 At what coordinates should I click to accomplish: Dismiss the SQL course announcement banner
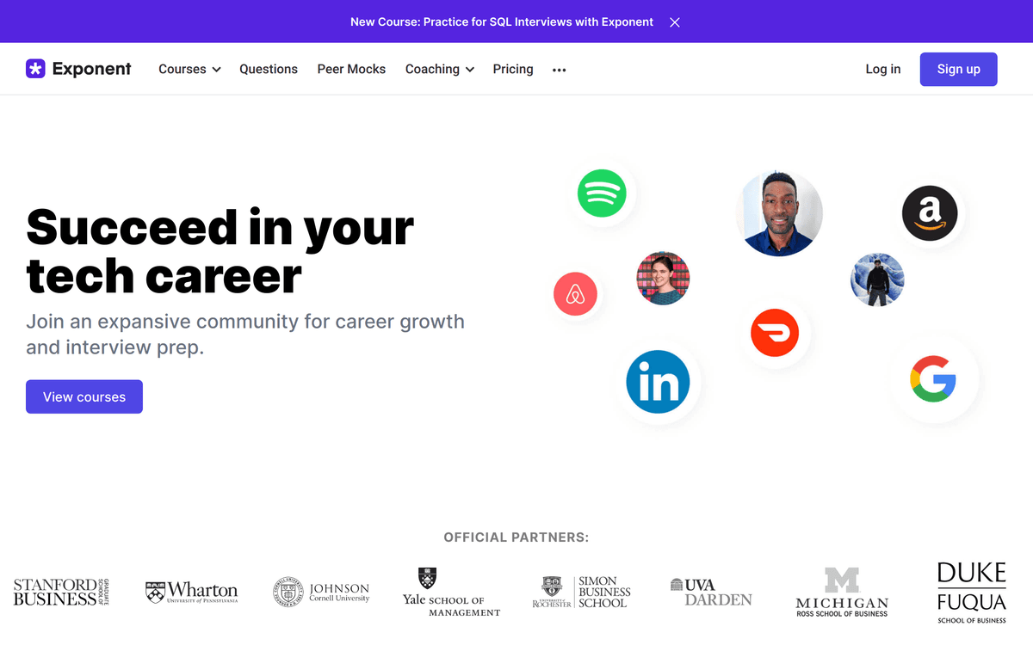pyautogui.click(x=675, y=22)
